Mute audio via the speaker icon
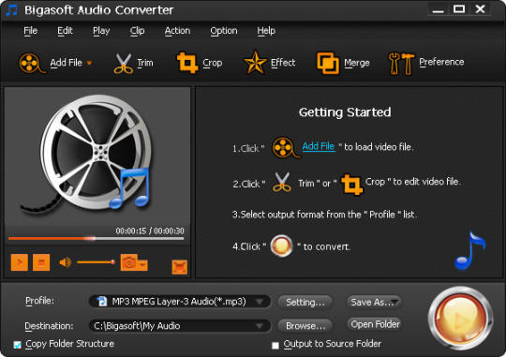This screenshot has width=506, height=357. 66,262
